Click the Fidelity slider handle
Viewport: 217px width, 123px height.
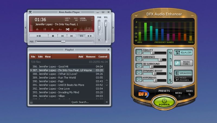tap(153, 53)
